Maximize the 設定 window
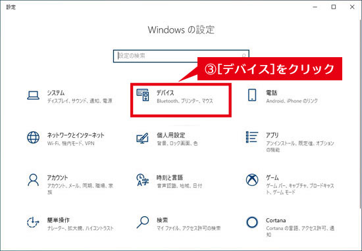 pyautogui.click(x=334, y=7)
